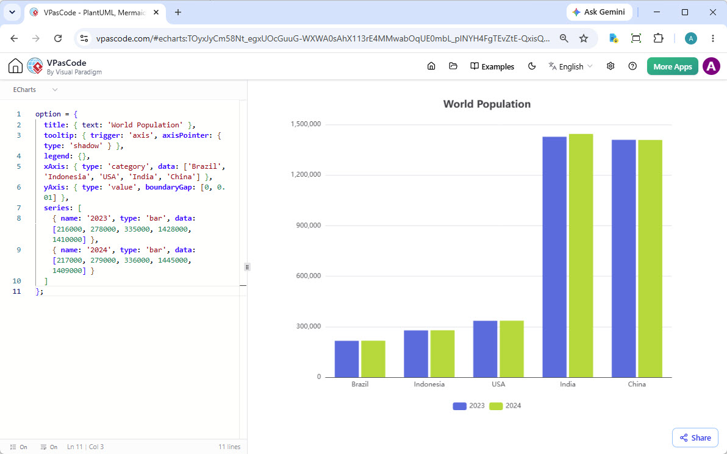Open browser extensions puzzle icon
727x454 pixels.
(x=658, y=38)
